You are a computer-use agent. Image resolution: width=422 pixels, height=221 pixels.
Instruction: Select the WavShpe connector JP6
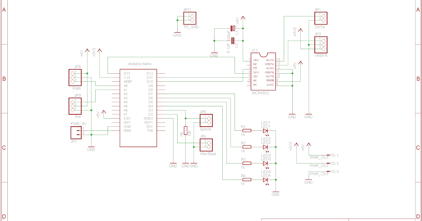coord(206,145)
